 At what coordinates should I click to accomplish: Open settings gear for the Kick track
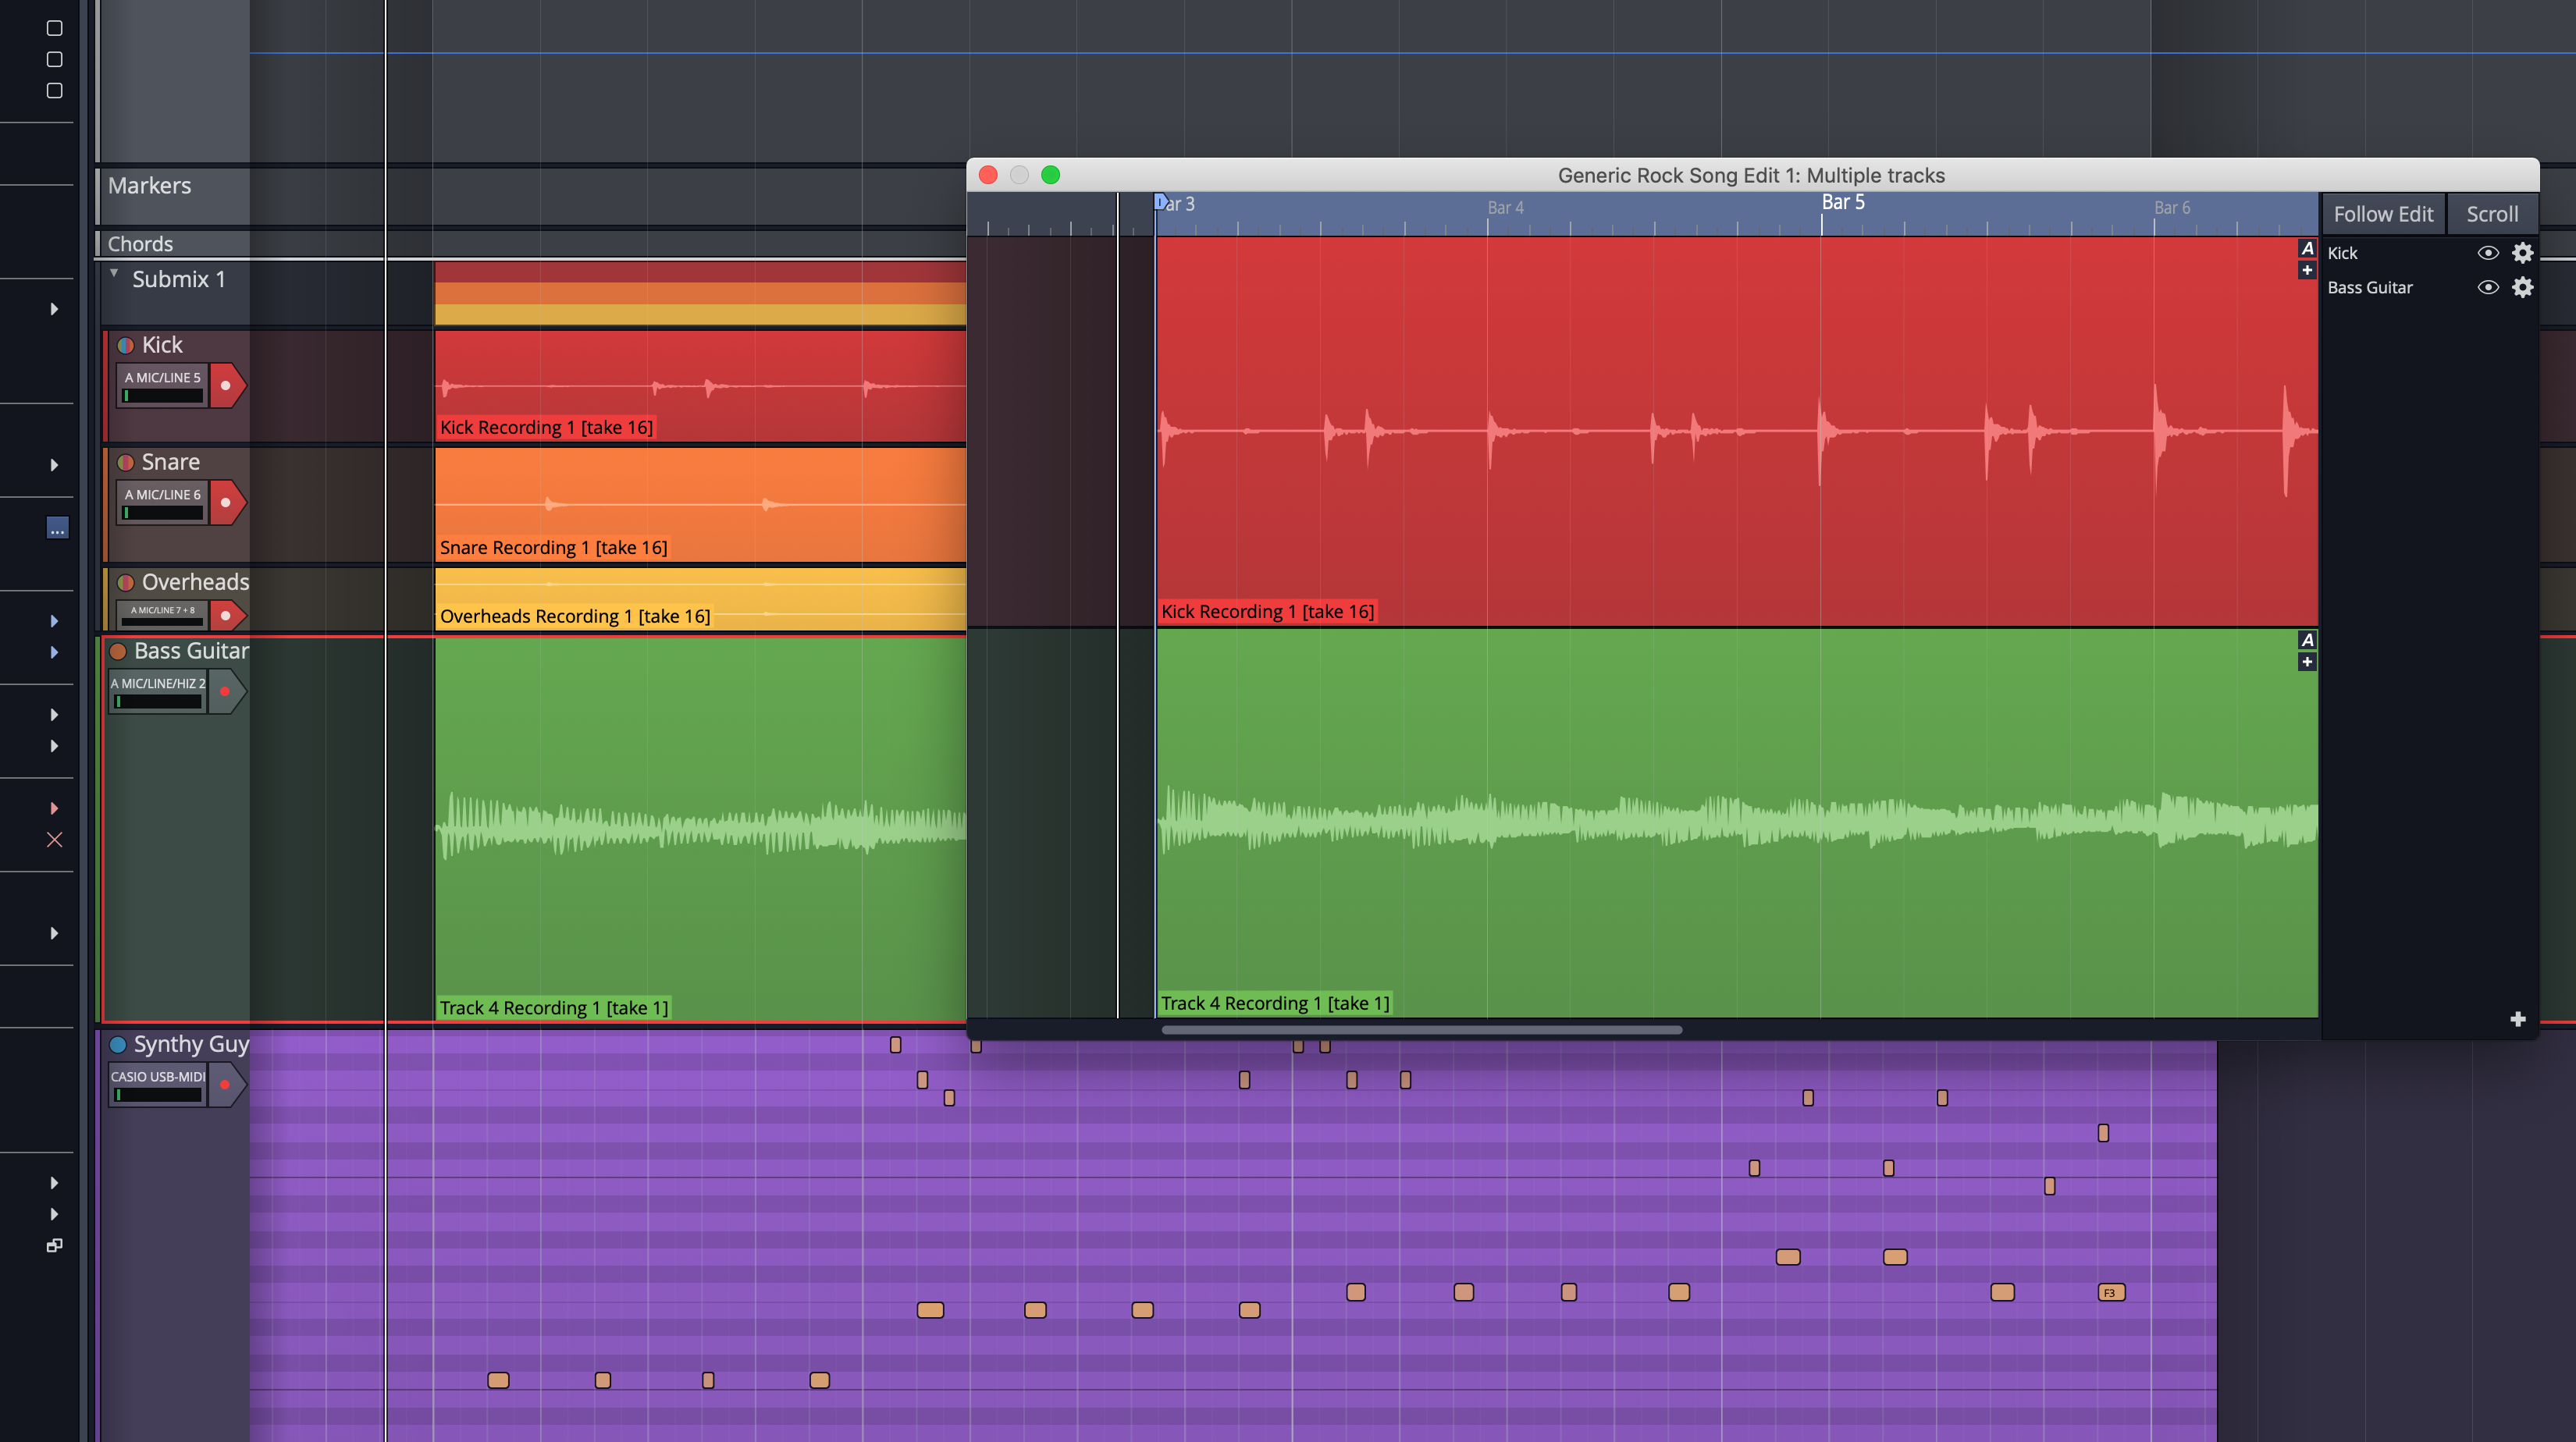click(2523, 253)
